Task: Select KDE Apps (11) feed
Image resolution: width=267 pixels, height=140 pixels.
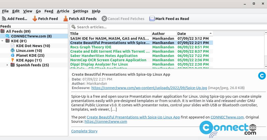Action: click(x=29, y=60)
